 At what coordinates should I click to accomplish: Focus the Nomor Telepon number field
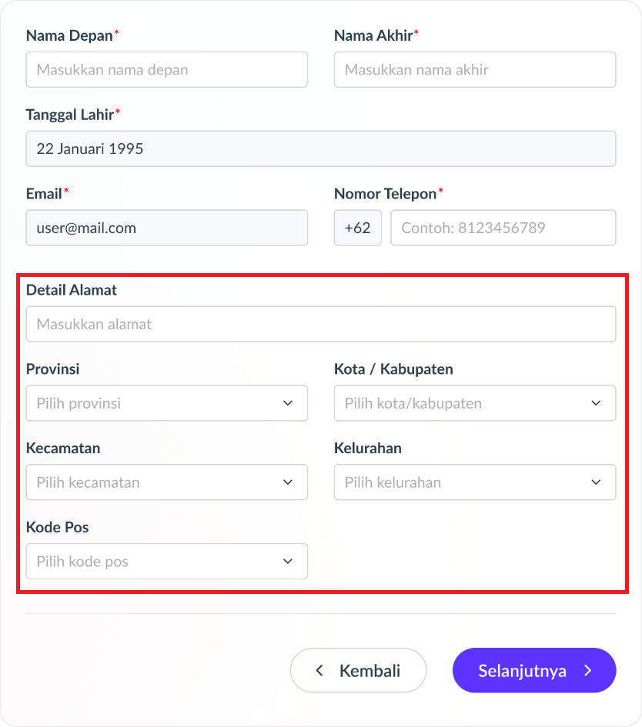point(503,228)
